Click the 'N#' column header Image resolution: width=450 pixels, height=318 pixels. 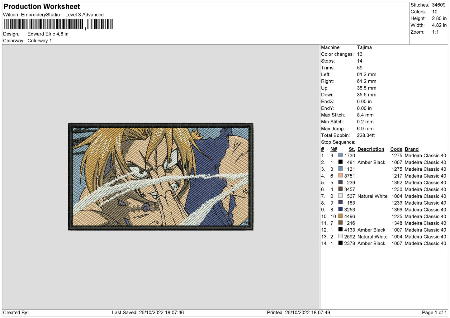(334, 149)
